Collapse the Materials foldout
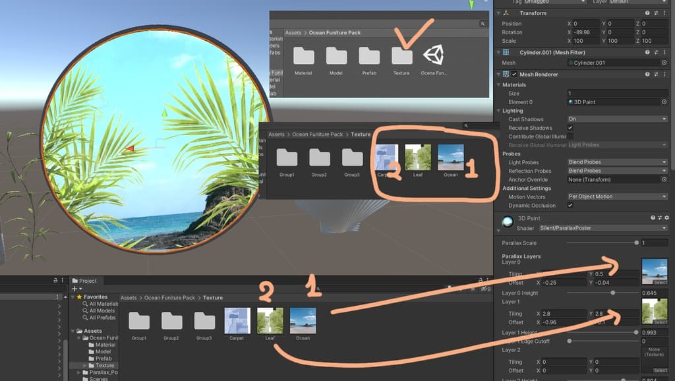Image resolution: width=675 pixels, height=381 pixels. click(498, 85)
